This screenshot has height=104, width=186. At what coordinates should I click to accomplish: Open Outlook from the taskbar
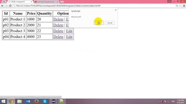point(28,101)
